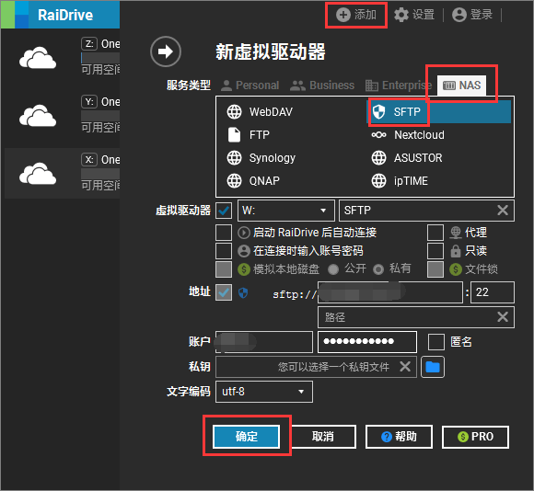Click the 取消 cancel button
The height and width of the screenshot is (491, 534).
click(323, 436)
